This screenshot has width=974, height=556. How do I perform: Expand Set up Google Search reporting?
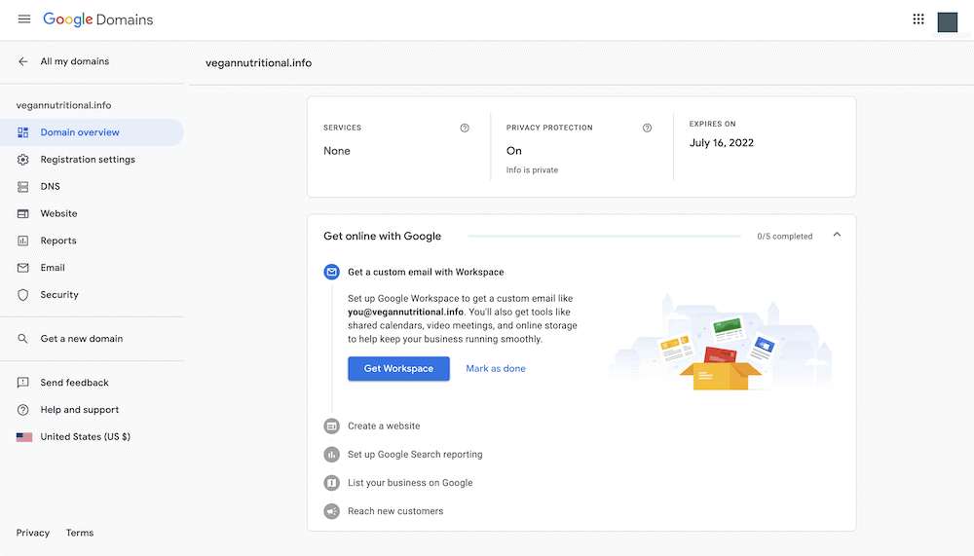point(415,455)
